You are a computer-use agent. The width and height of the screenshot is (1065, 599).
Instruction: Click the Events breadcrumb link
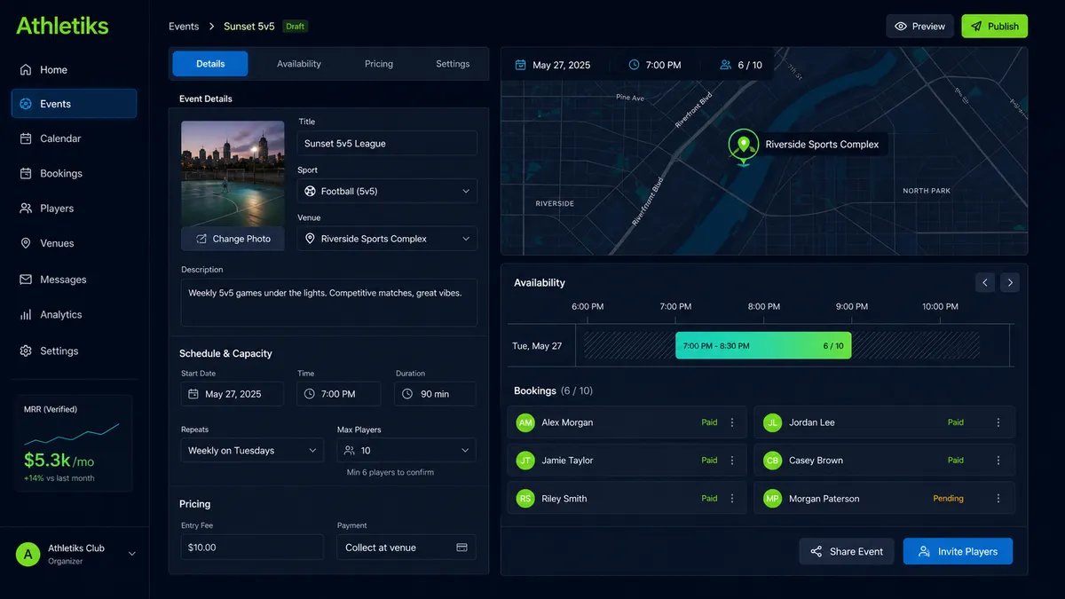(184, 27)
